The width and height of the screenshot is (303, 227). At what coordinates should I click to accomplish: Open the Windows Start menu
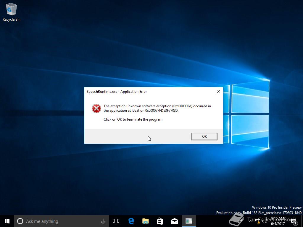(x=7, y=221)
